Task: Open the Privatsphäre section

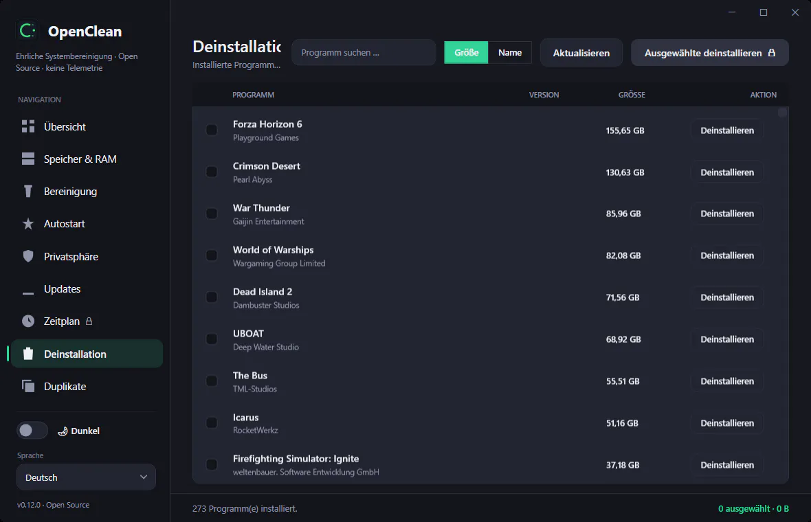Action: pyautogui.click(x=87, y=256)
